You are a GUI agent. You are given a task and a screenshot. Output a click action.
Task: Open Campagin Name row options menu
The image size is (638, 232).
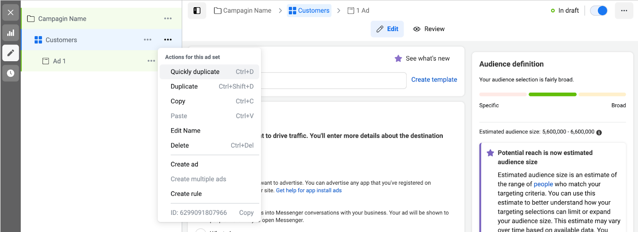click(x=168, y=19)
